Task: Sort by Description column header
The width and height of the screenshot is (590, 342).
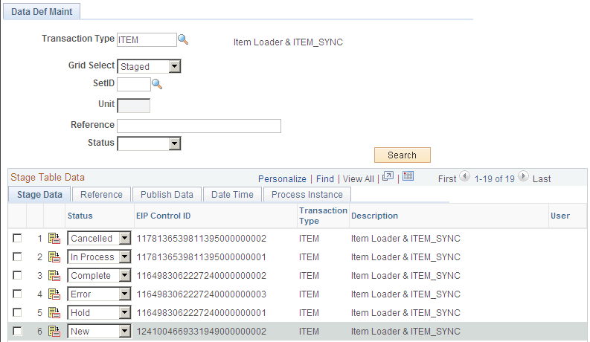Action: [374, 216]
